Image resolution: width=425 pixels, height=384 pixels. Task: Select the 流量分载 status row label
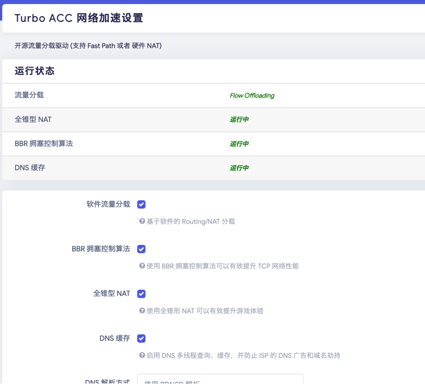coord(29,95)
